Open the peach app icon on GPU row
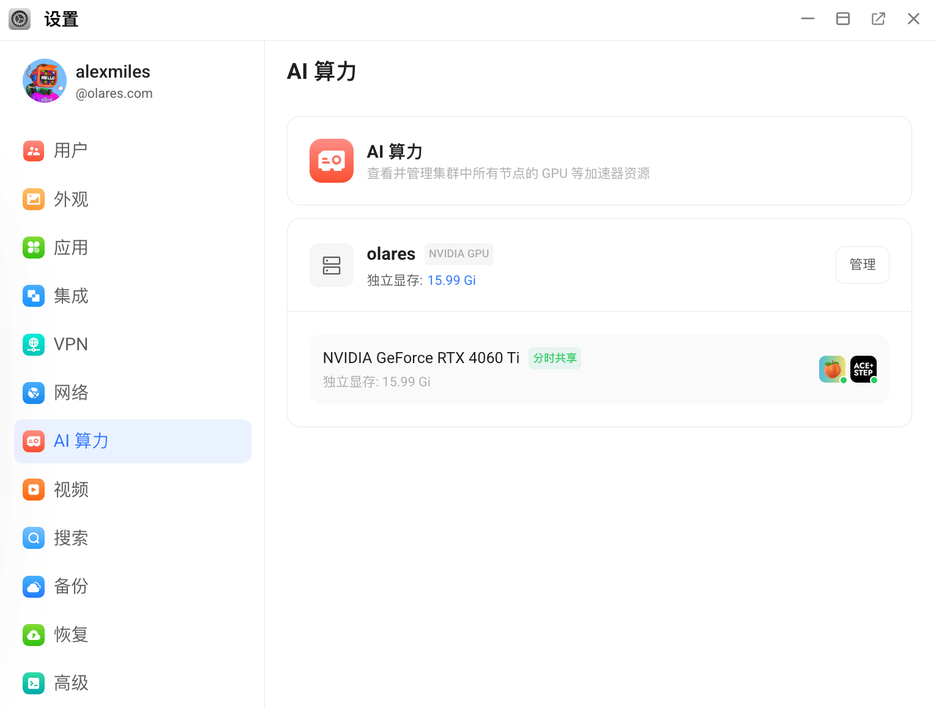Image resolution: width=936 pixels, height=709 pixels. [833, 369]
